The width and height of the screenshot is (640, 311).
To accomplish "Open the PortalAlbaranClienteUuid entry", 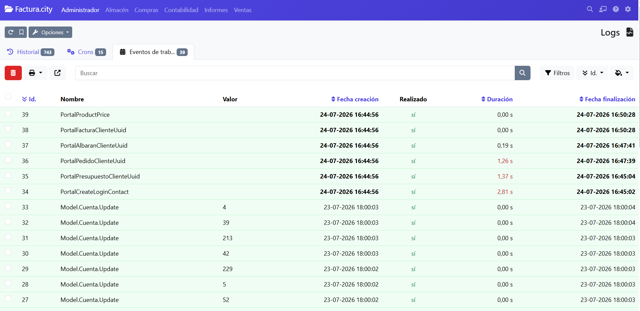I will [x=94, y=146].
